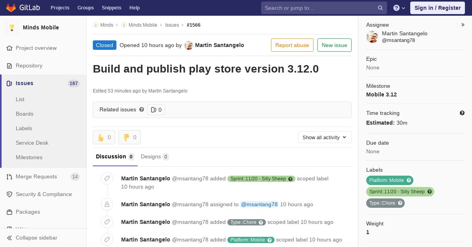Click the Minds Mobile lightbulb project avatar

click(12, 27)
